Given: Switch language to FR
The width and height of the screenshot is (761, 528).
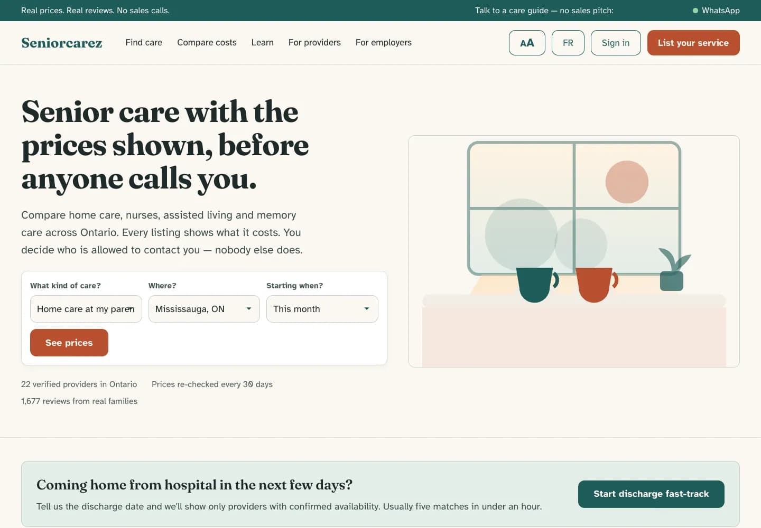Looking at the screenshot, I should (568, 43).
